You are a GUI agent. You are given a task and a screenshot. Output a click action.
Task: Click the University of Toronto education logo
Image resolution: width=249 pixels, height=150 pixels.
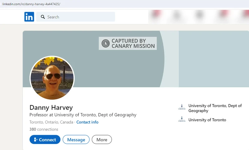182,119
